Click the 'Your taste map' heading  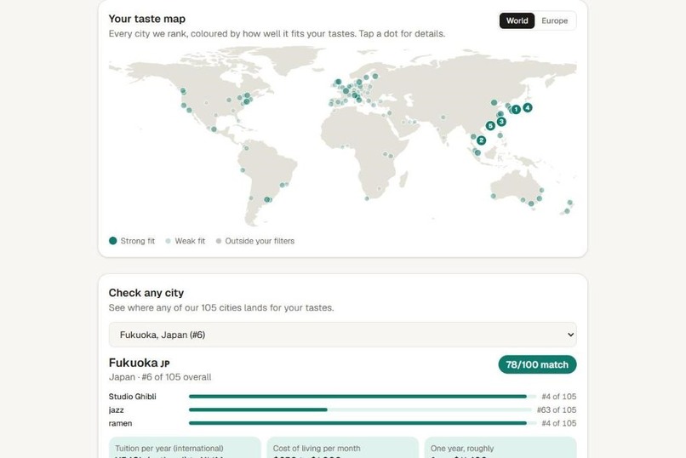click(x=147, y=19)
